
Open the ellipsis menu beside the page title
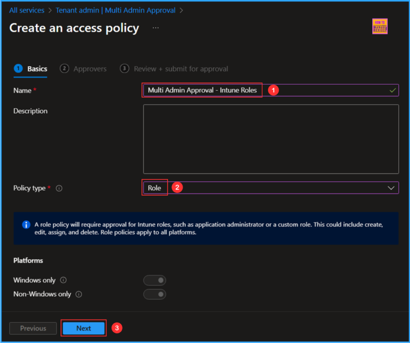[x=156, y=28]
